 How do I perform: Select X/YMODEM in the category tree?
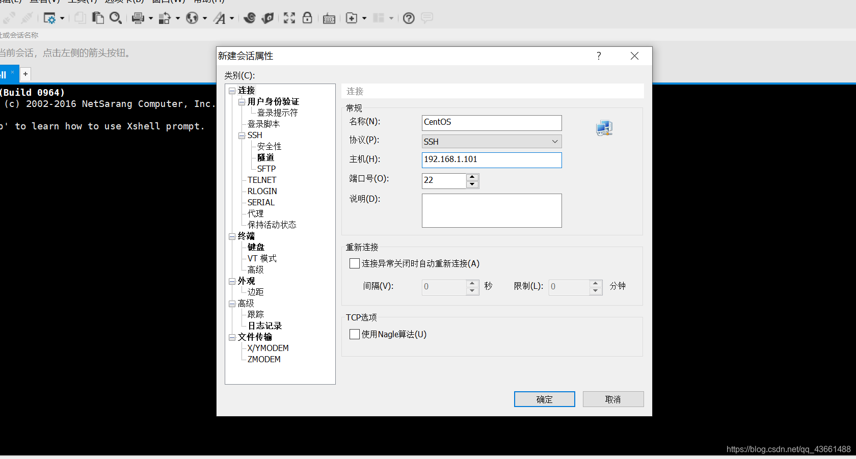click(x=268, y=348)
